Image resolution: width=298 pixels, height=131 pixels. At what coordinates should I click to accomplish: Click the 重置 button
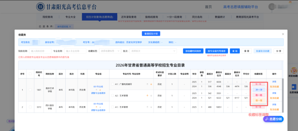[247, 51]
